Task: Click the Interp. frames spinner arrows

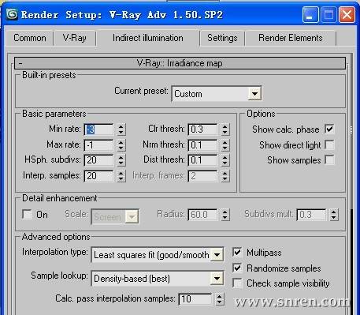Action: pyautogui.click(x=225, y=176)
